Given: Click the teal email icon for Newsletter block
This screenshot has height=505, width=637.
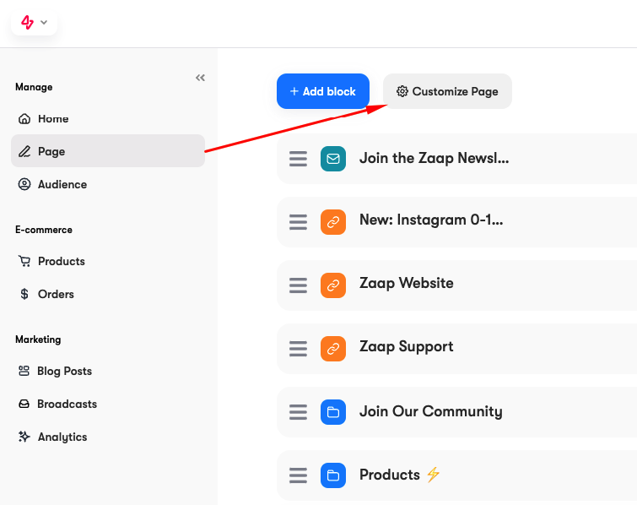Looking at the screenshot, I should click(333, 159).
